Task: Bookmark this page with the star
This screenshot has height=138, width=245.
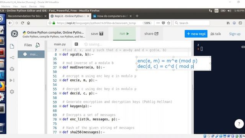Action: (x=168, y=23)
